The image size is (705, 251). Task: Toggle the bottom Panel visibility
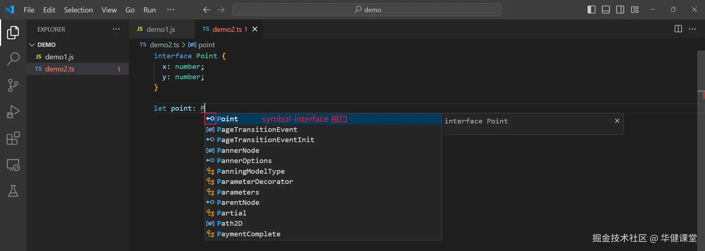point(606,10)
